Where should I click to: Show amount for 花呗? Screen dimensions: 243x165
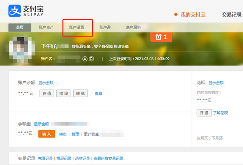pos(216,82)
